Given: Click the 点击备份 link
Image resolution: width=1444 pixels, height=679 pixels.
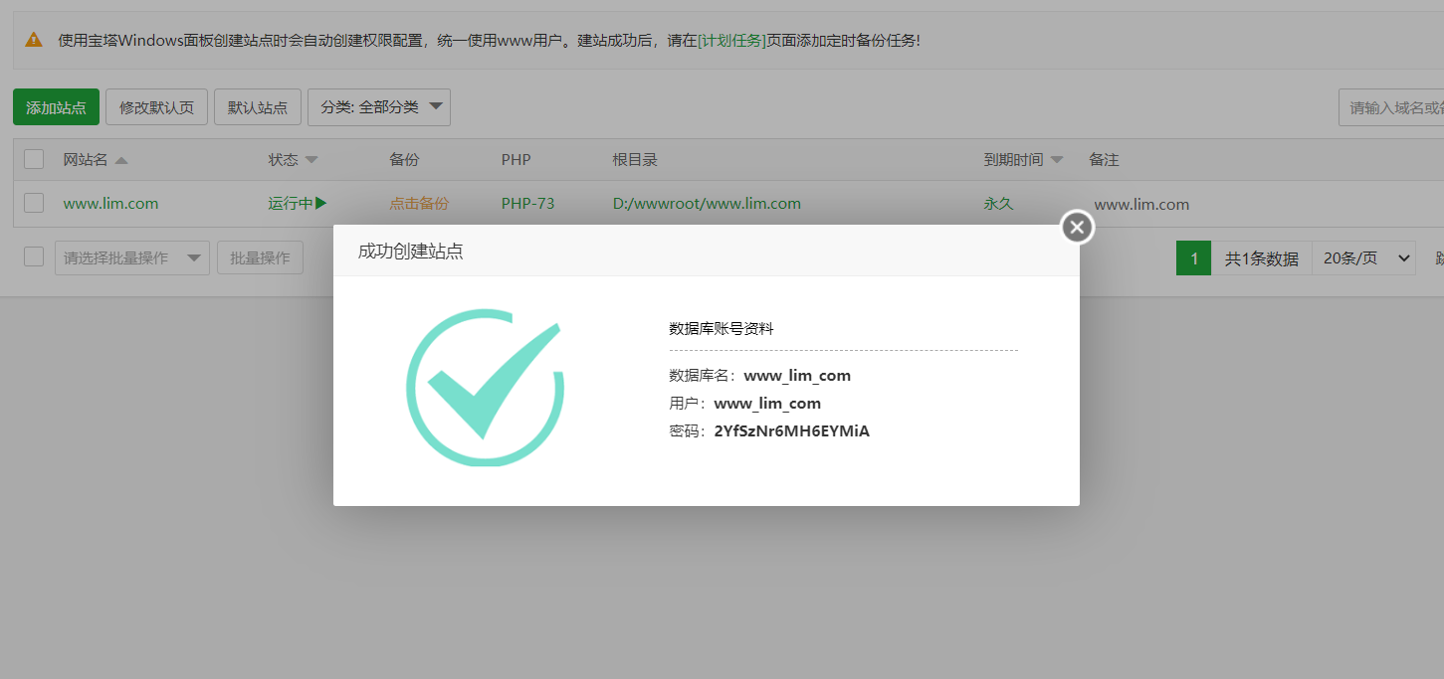Looking at the screenshot, I should click(419, 204).
